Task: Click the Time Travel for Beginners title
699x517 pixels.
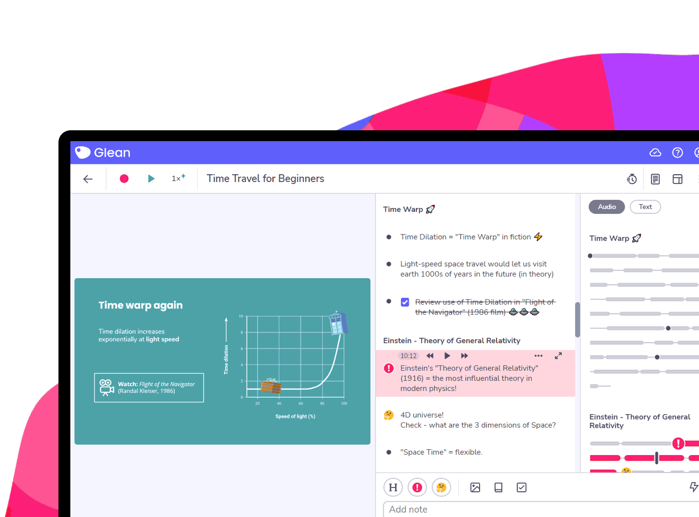Action: pyautogui.click(x=265, y=178)
